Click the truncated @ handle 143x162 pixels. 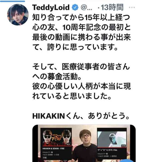pos(86,8)
